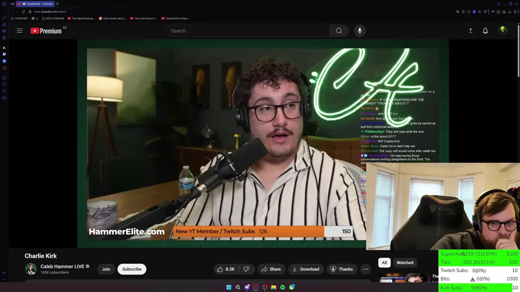Open File Explorer from taskbar
520x292 pixels.
click(274, 287)
